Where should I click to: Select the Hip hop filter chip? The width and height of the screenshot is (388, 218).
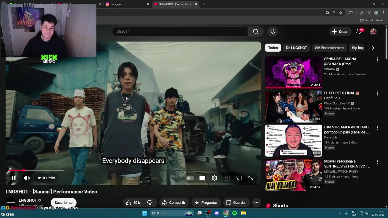[x=358, y=48]
